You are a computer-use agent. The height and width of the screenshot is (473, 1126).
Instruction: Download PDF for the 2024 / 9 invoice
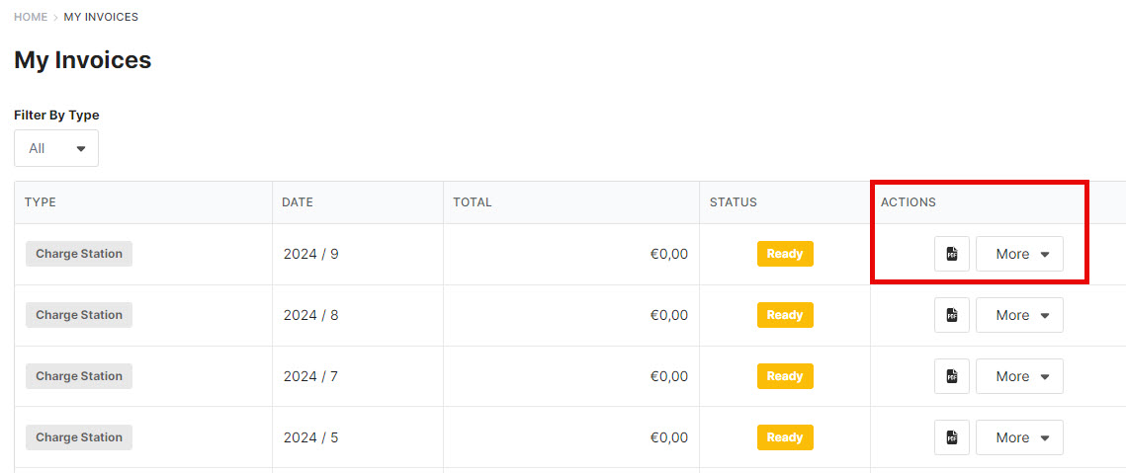click(951, 254)
